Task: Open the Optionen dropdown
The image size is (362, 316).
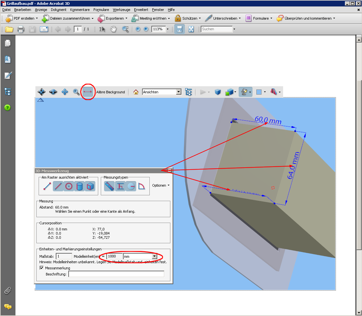Action: (x=161, y=185)
